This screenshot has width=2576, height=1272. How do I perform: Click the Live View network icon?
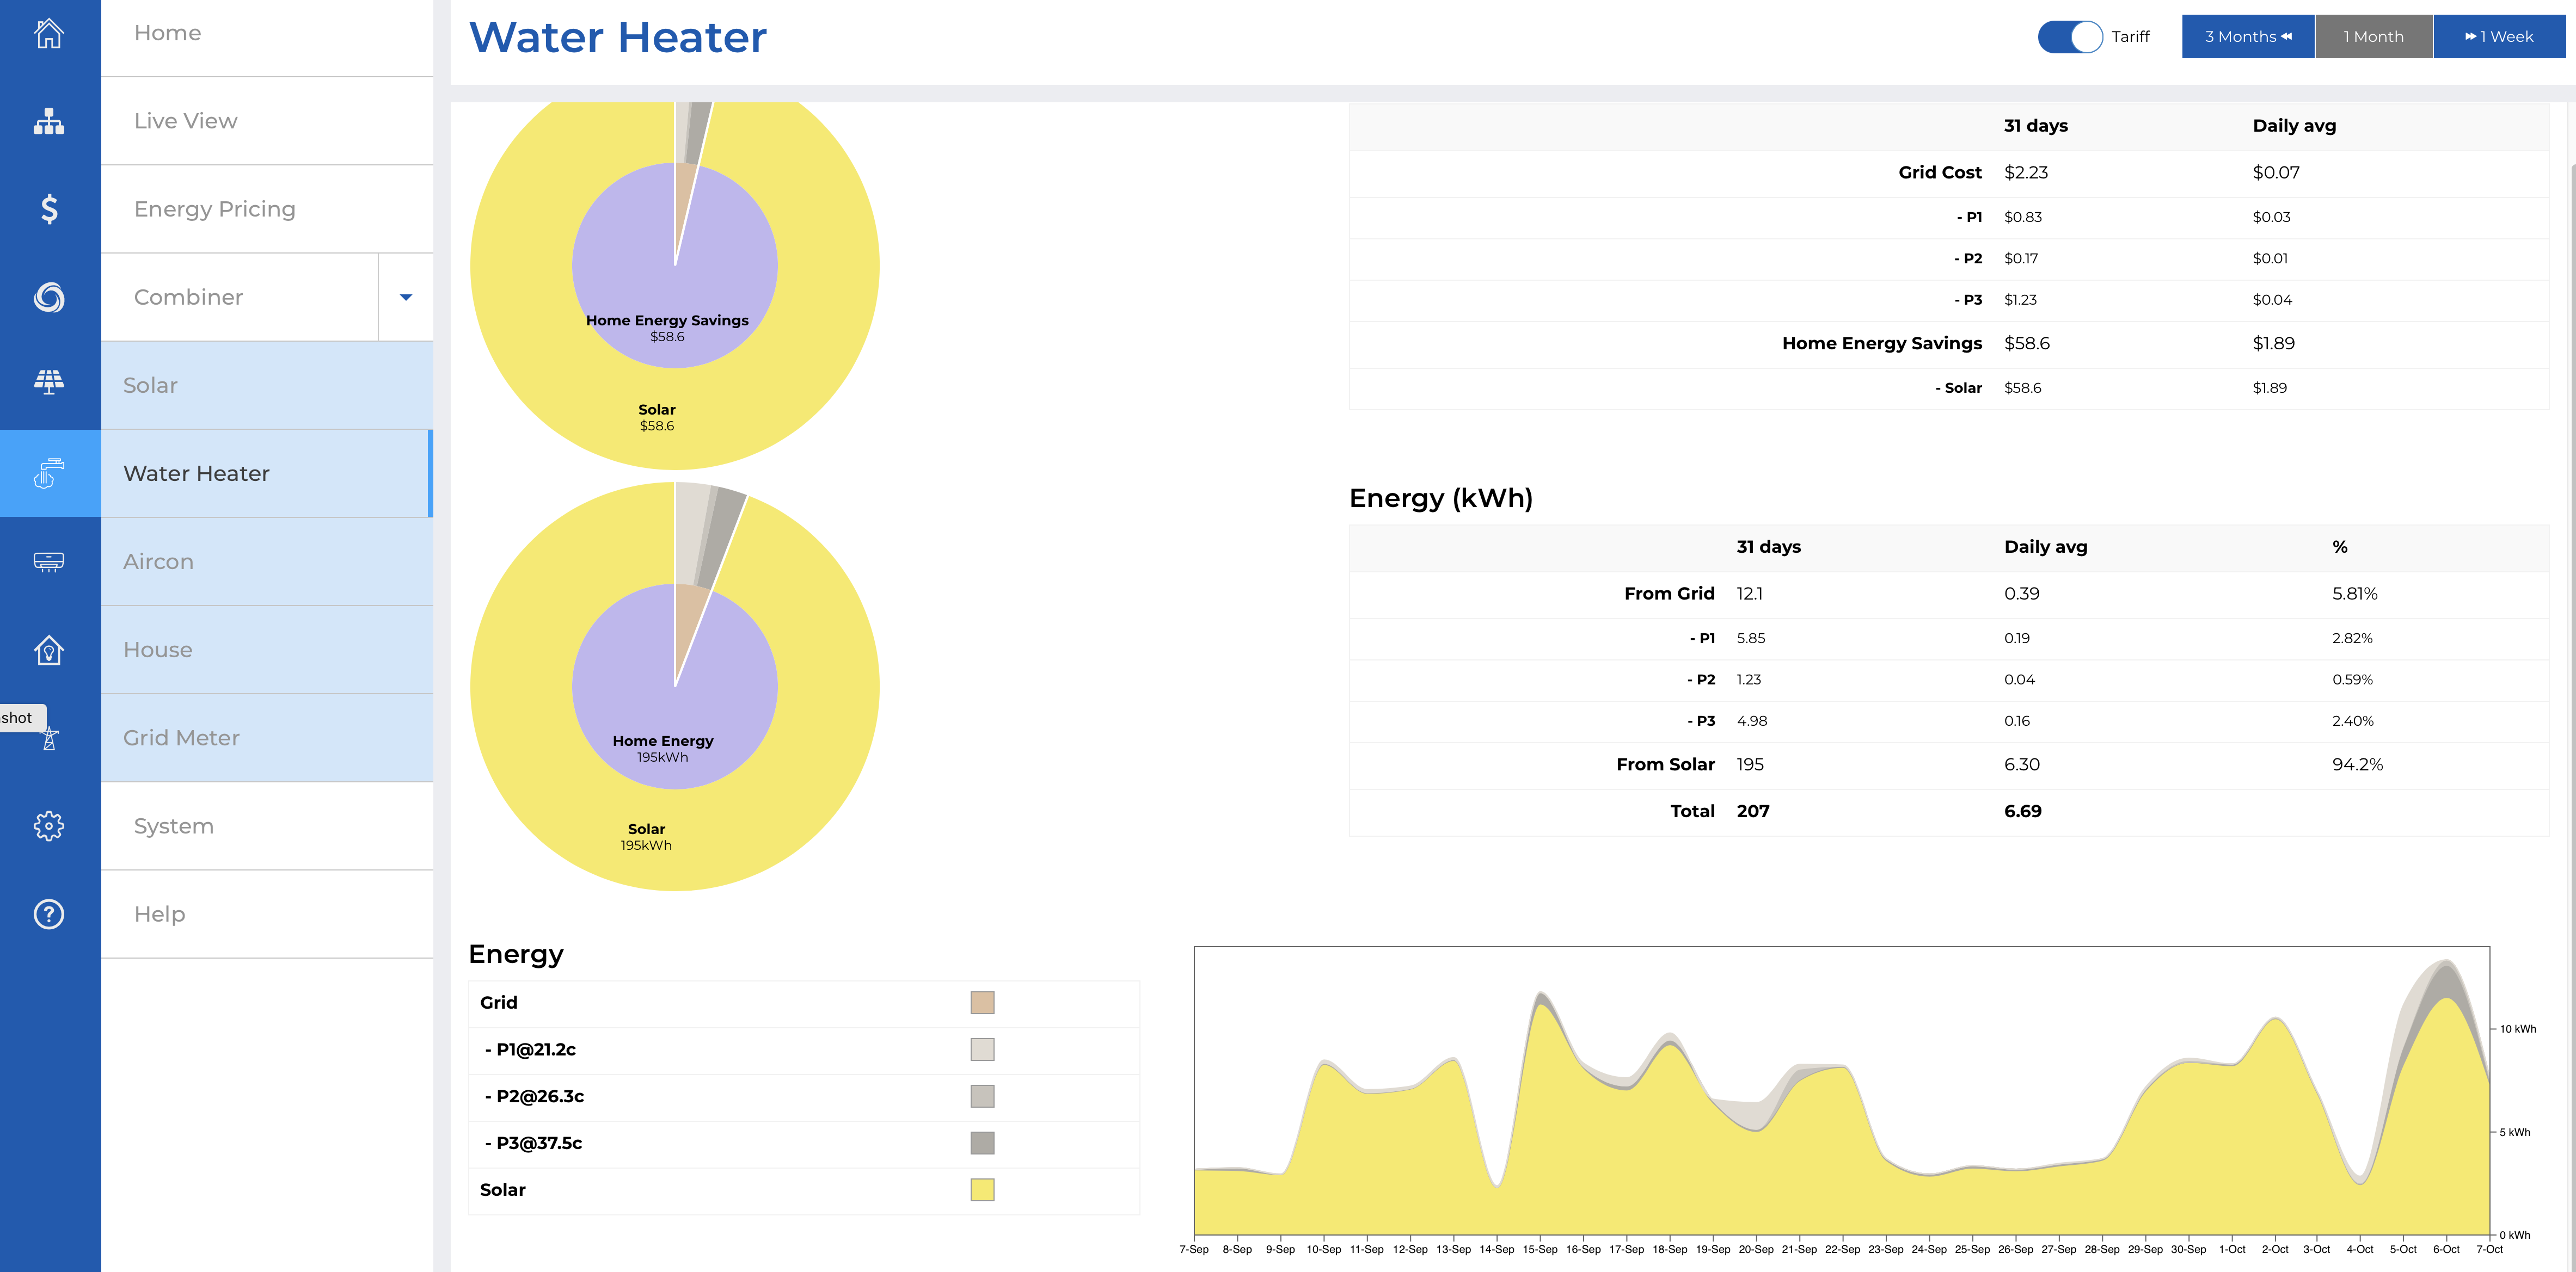tap(49, 121)
